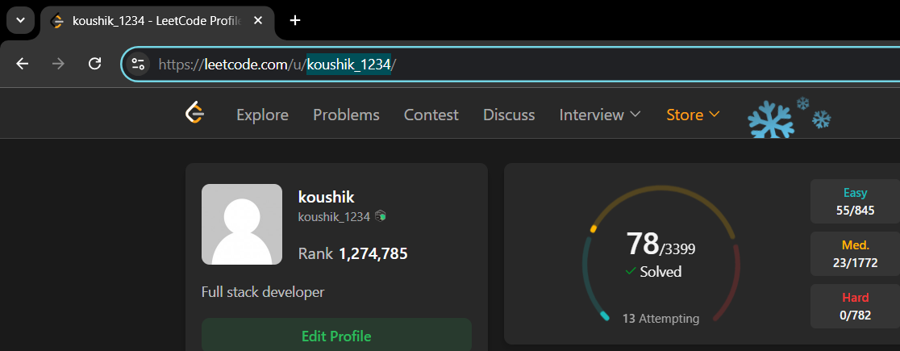The image size is (900, 351).
Task: Click the koushik_1234 username under the name
Action: click(x=334, y=216)
